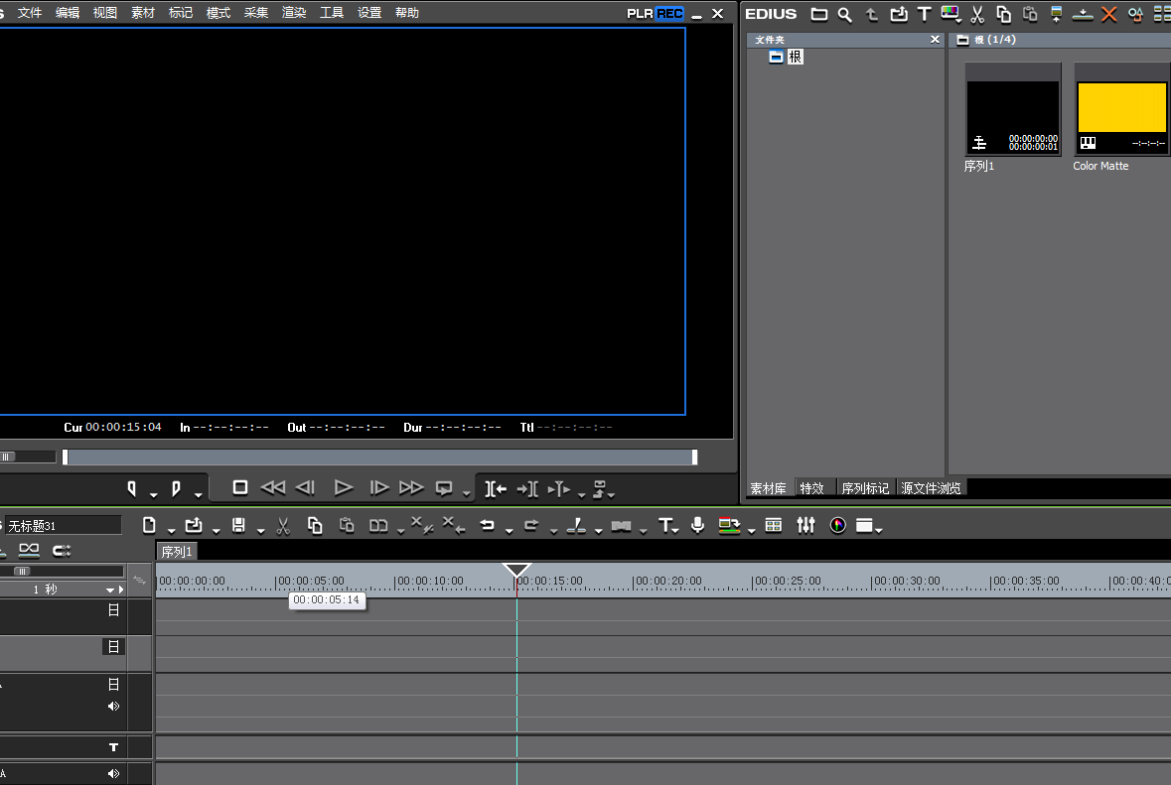
Task: Toggle the speaker icon on bottom A track
Action: point(113,773)
